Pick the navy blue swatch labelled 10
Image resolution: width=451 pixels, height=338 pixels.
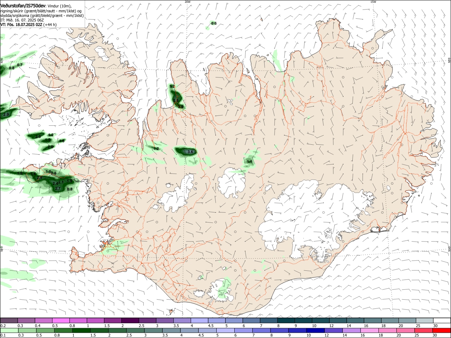315,330
